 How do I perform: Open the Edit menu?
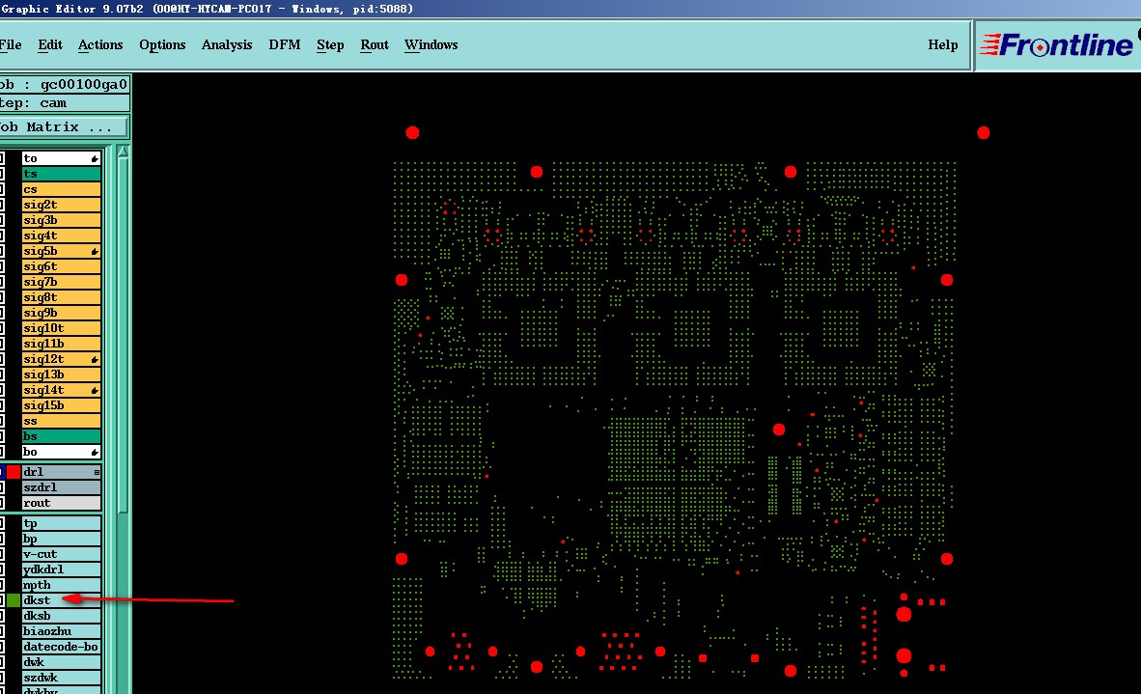point(50,44)
